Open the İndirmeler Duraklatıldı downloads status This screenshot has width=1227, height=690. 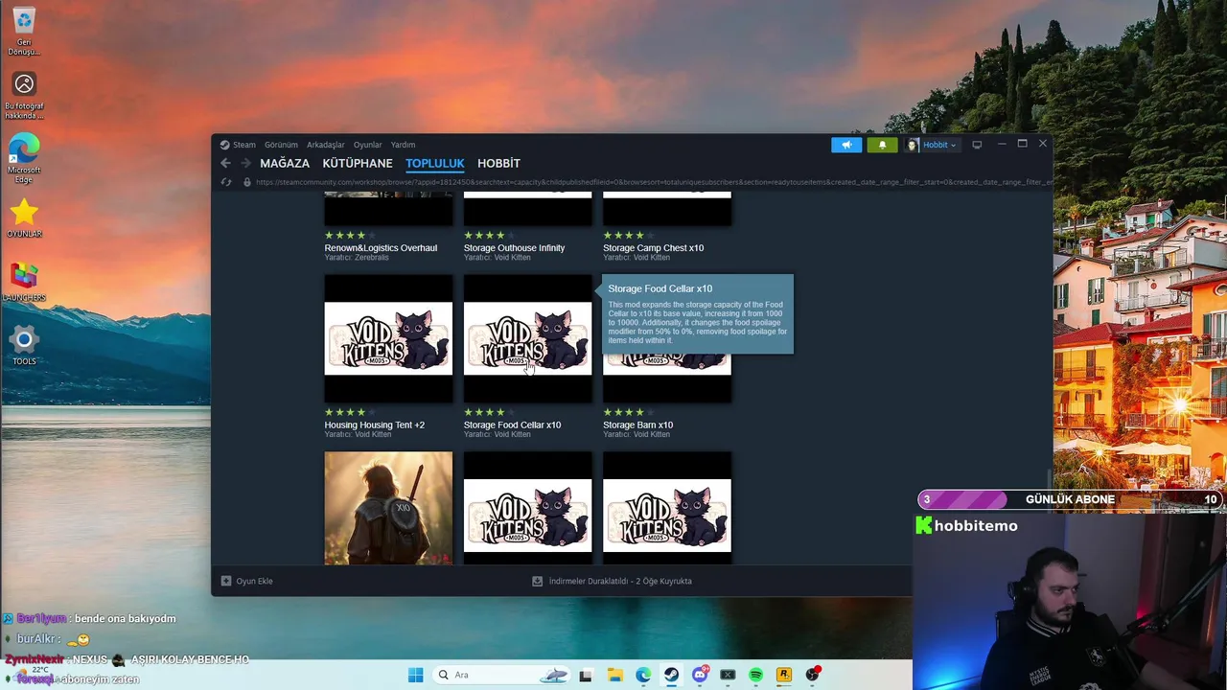[612, 581]
